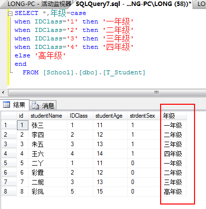
Task: Click the studentAge cell showing 14
Action: pos(110,154)
